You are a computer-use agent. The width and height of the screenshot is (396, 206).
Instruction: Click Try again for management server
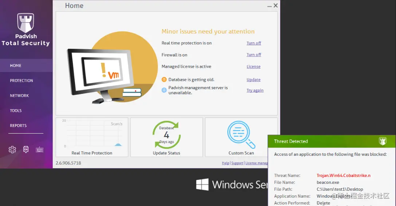pos(255,90)
